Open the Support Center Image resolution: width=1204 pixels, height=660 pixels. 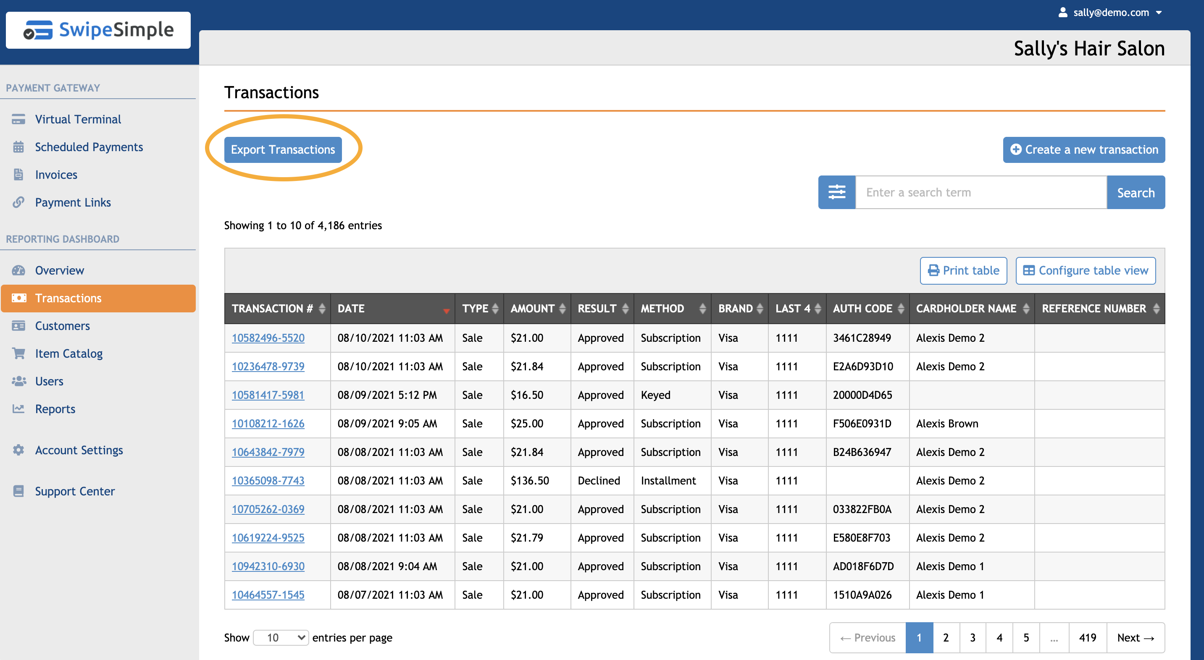tap(75, 491)
